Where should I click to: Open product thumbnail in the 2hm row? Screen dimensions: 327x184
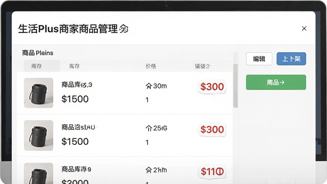pos(39,173)
